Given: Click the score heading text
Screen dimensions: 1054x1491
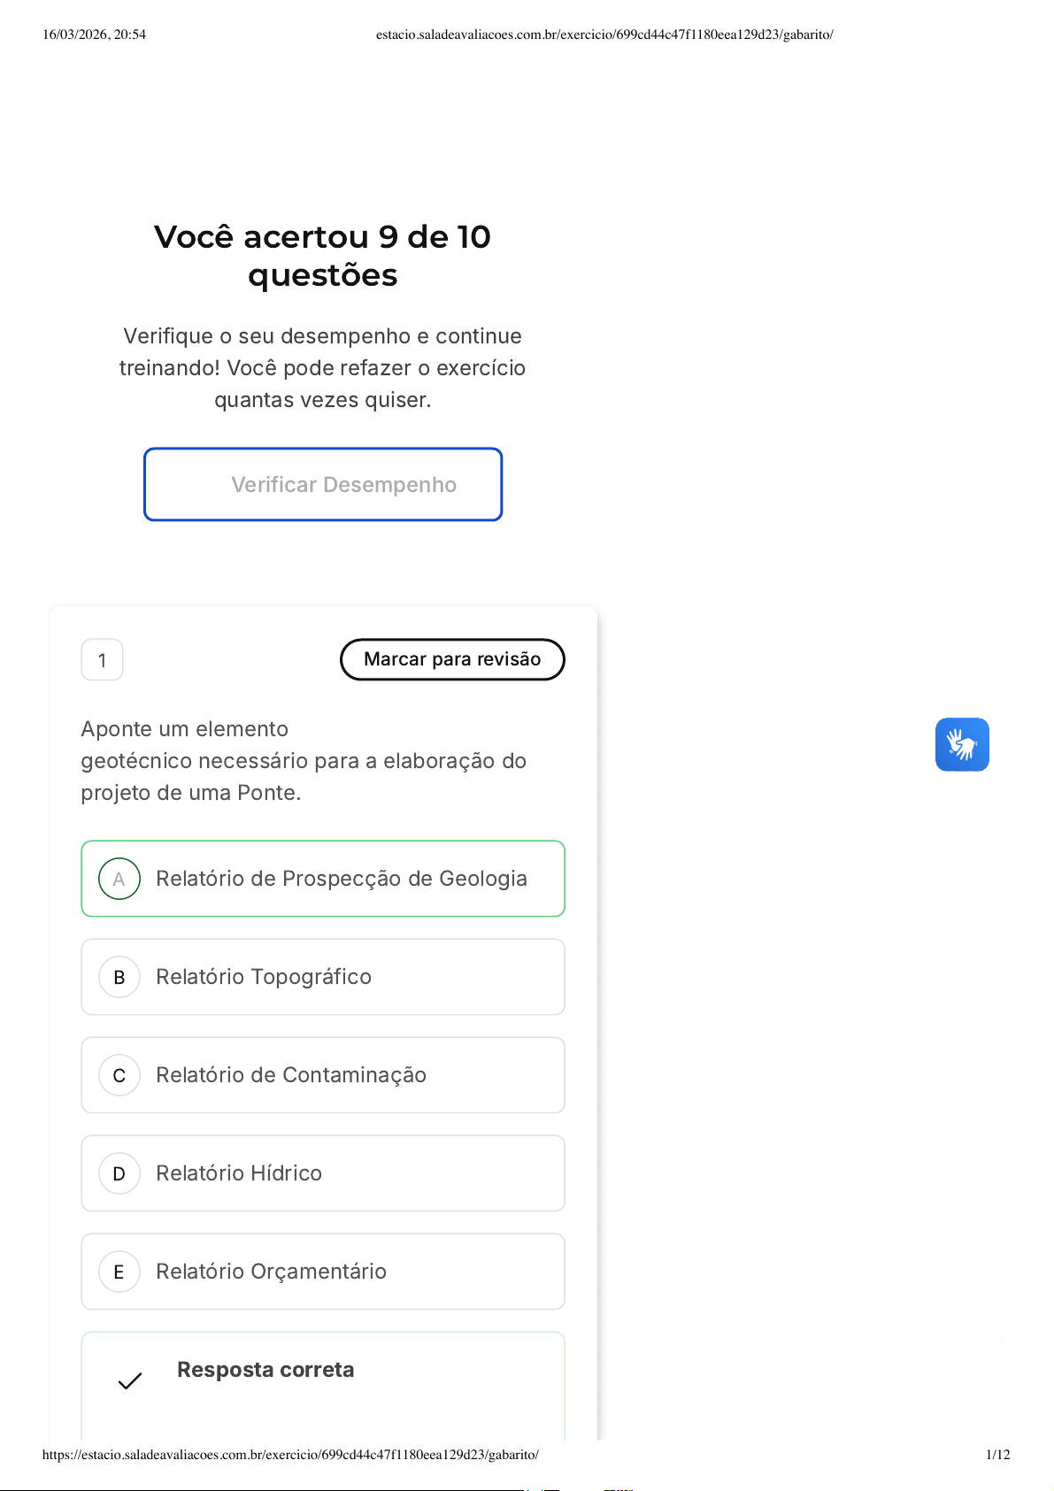Looking at the screenshot, I should click(322, 256).
